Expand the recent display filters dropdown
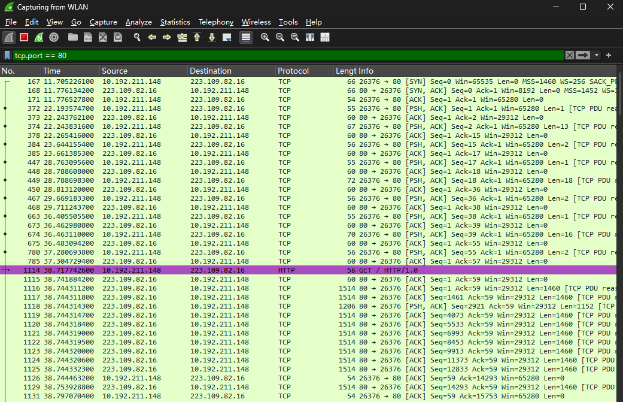623x402 pixels. point(597,55)
